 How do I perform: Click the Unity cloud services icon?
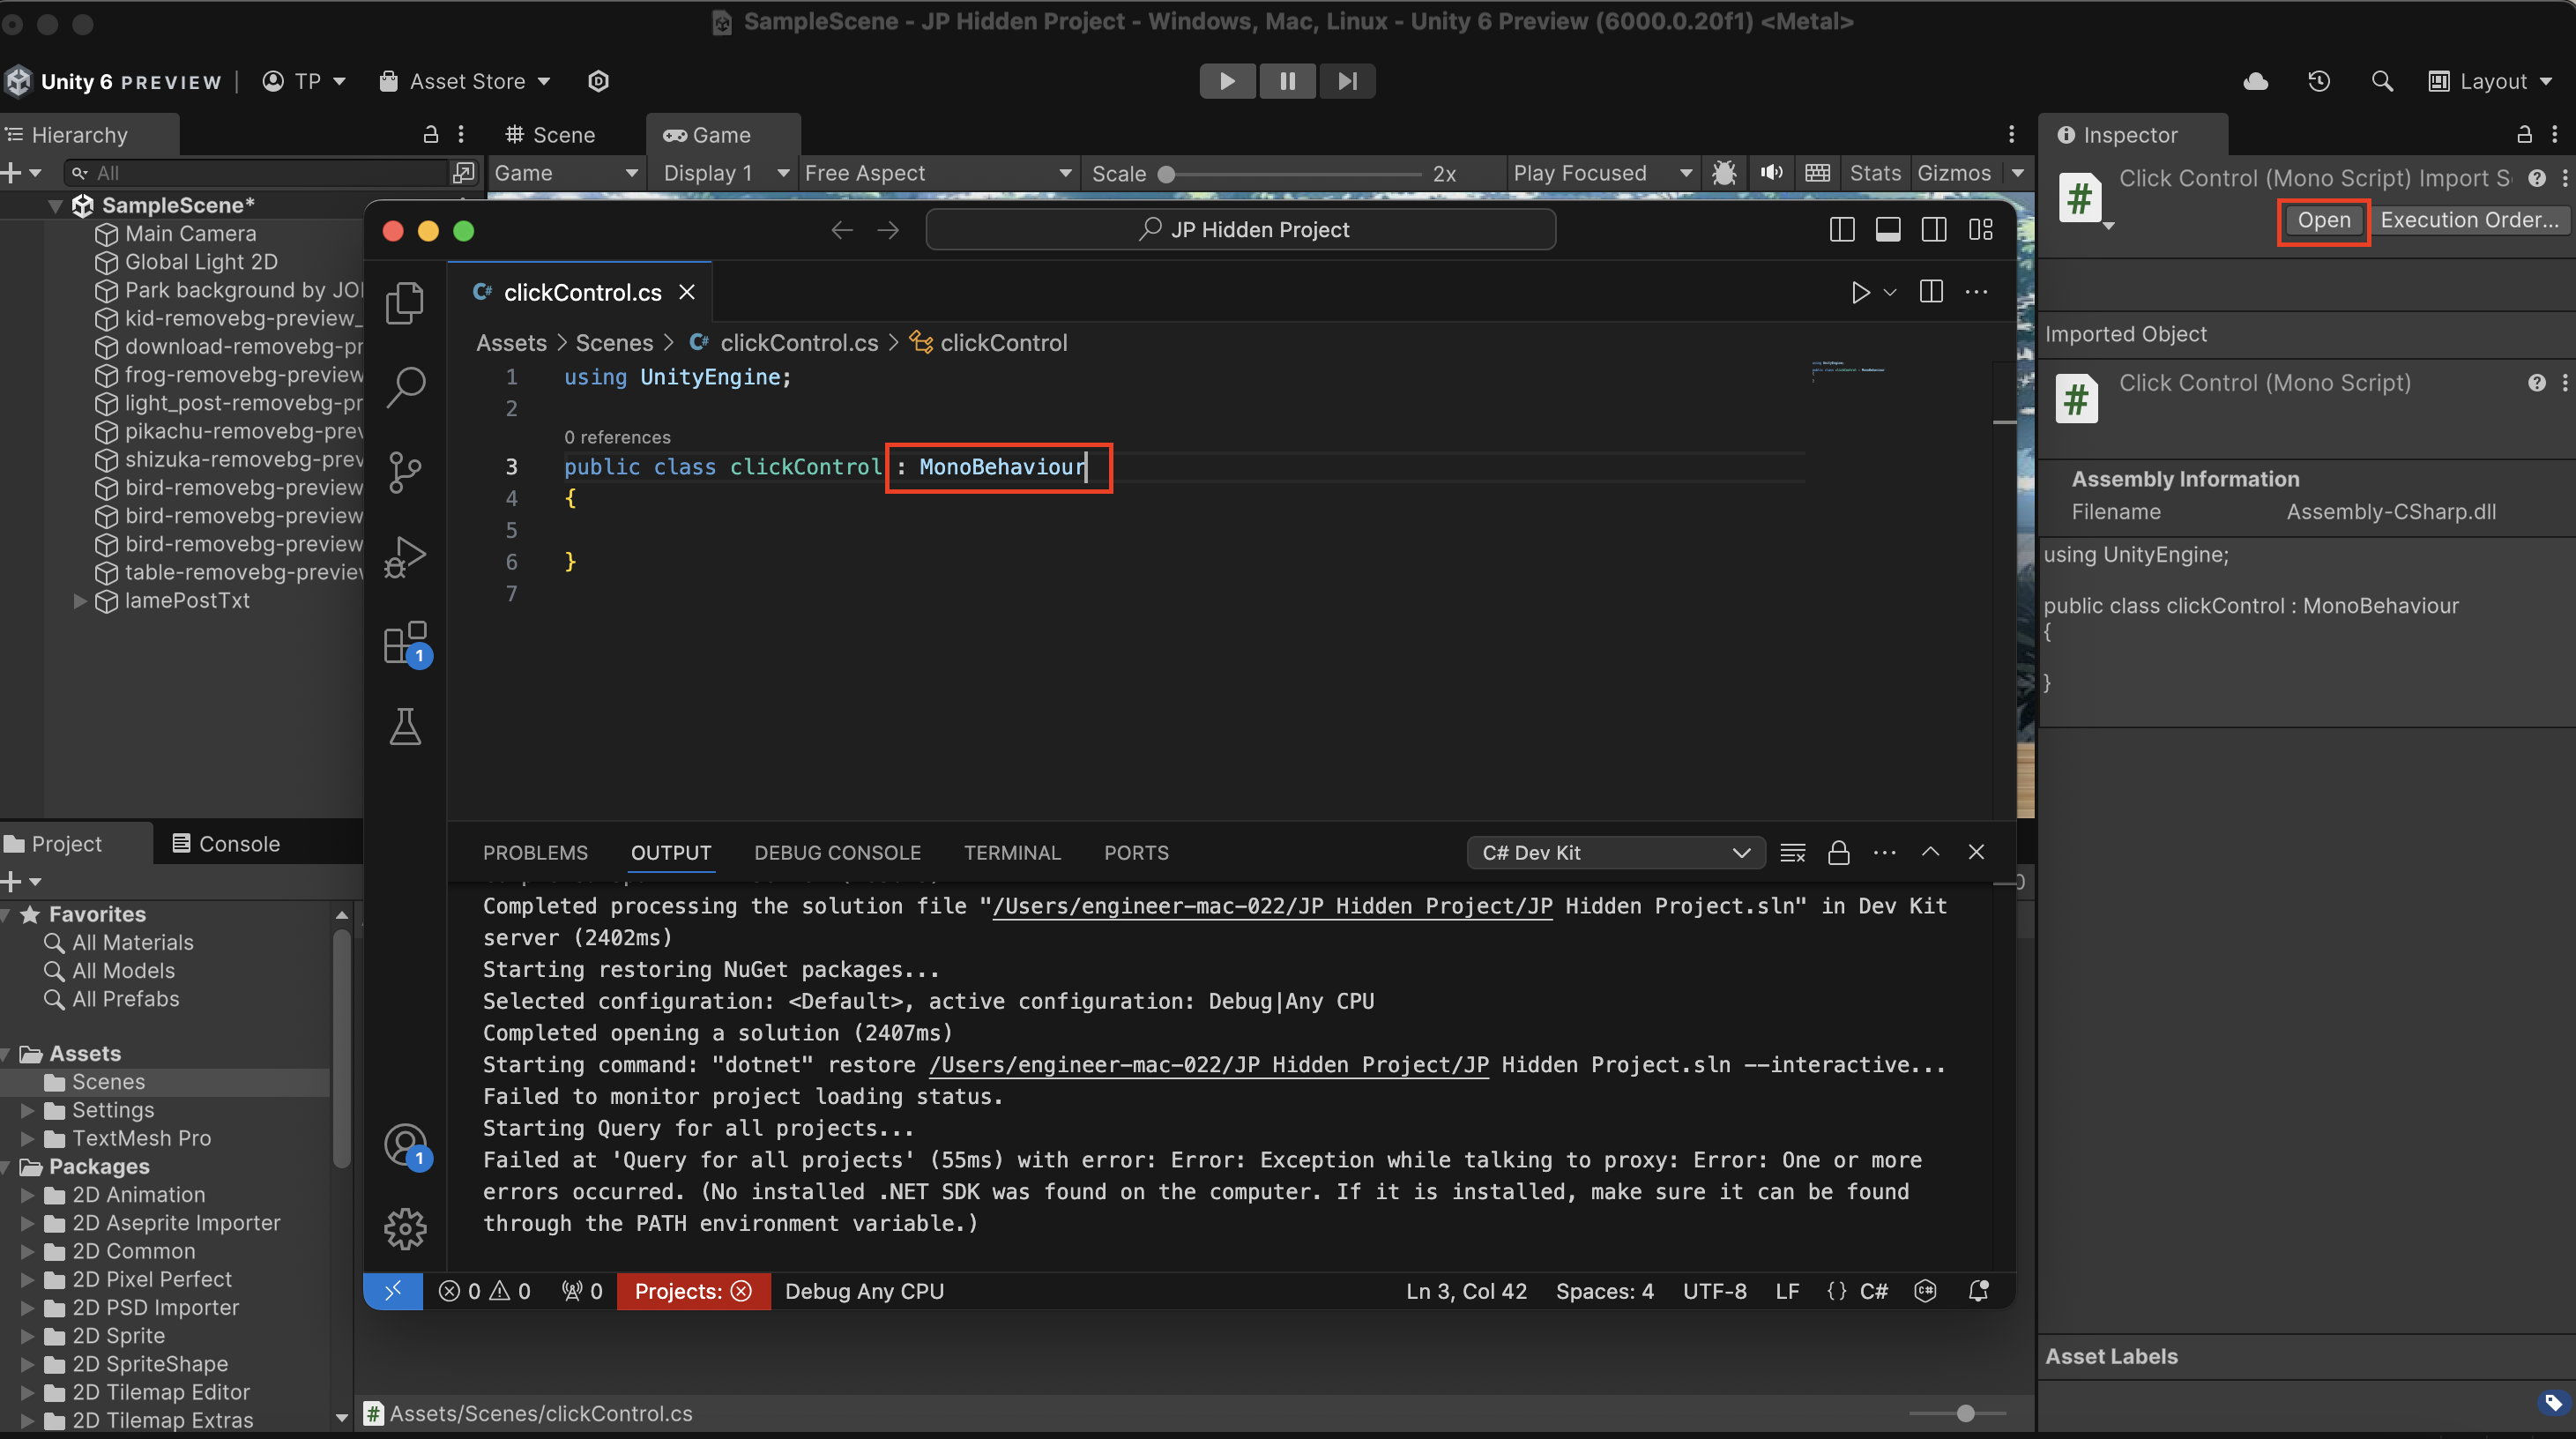tap(2255, 81)
